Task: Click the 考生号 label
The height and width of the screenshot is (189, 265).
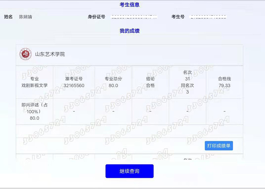Action: (178, 17)
